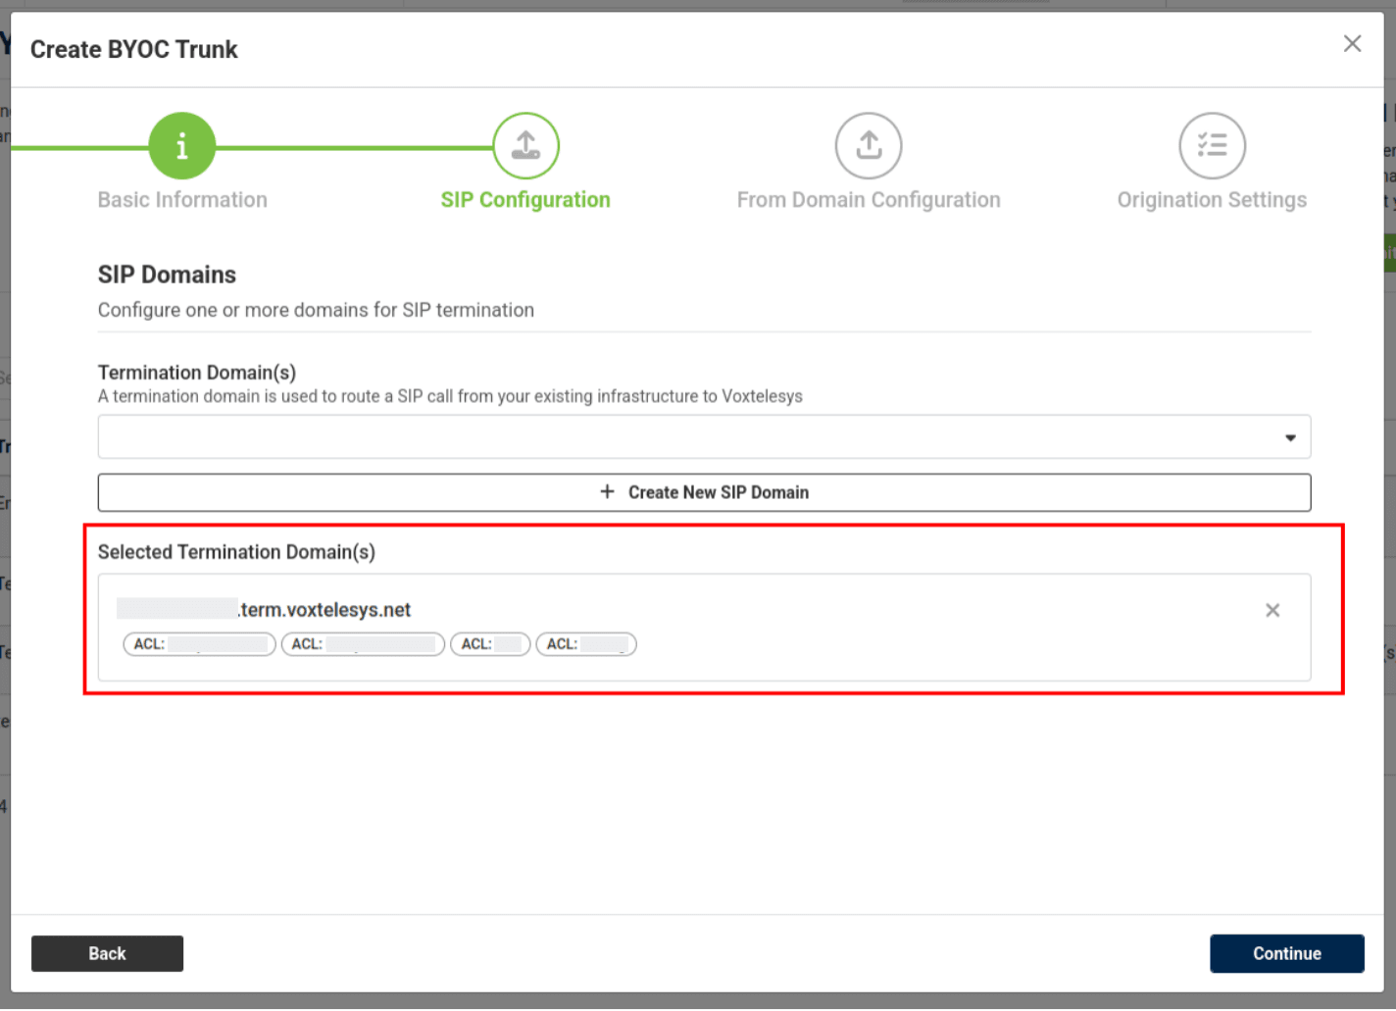1396x1011 pixels.
Task: Click the From Domain Configuration step icon
Action: tap(869, 146)
